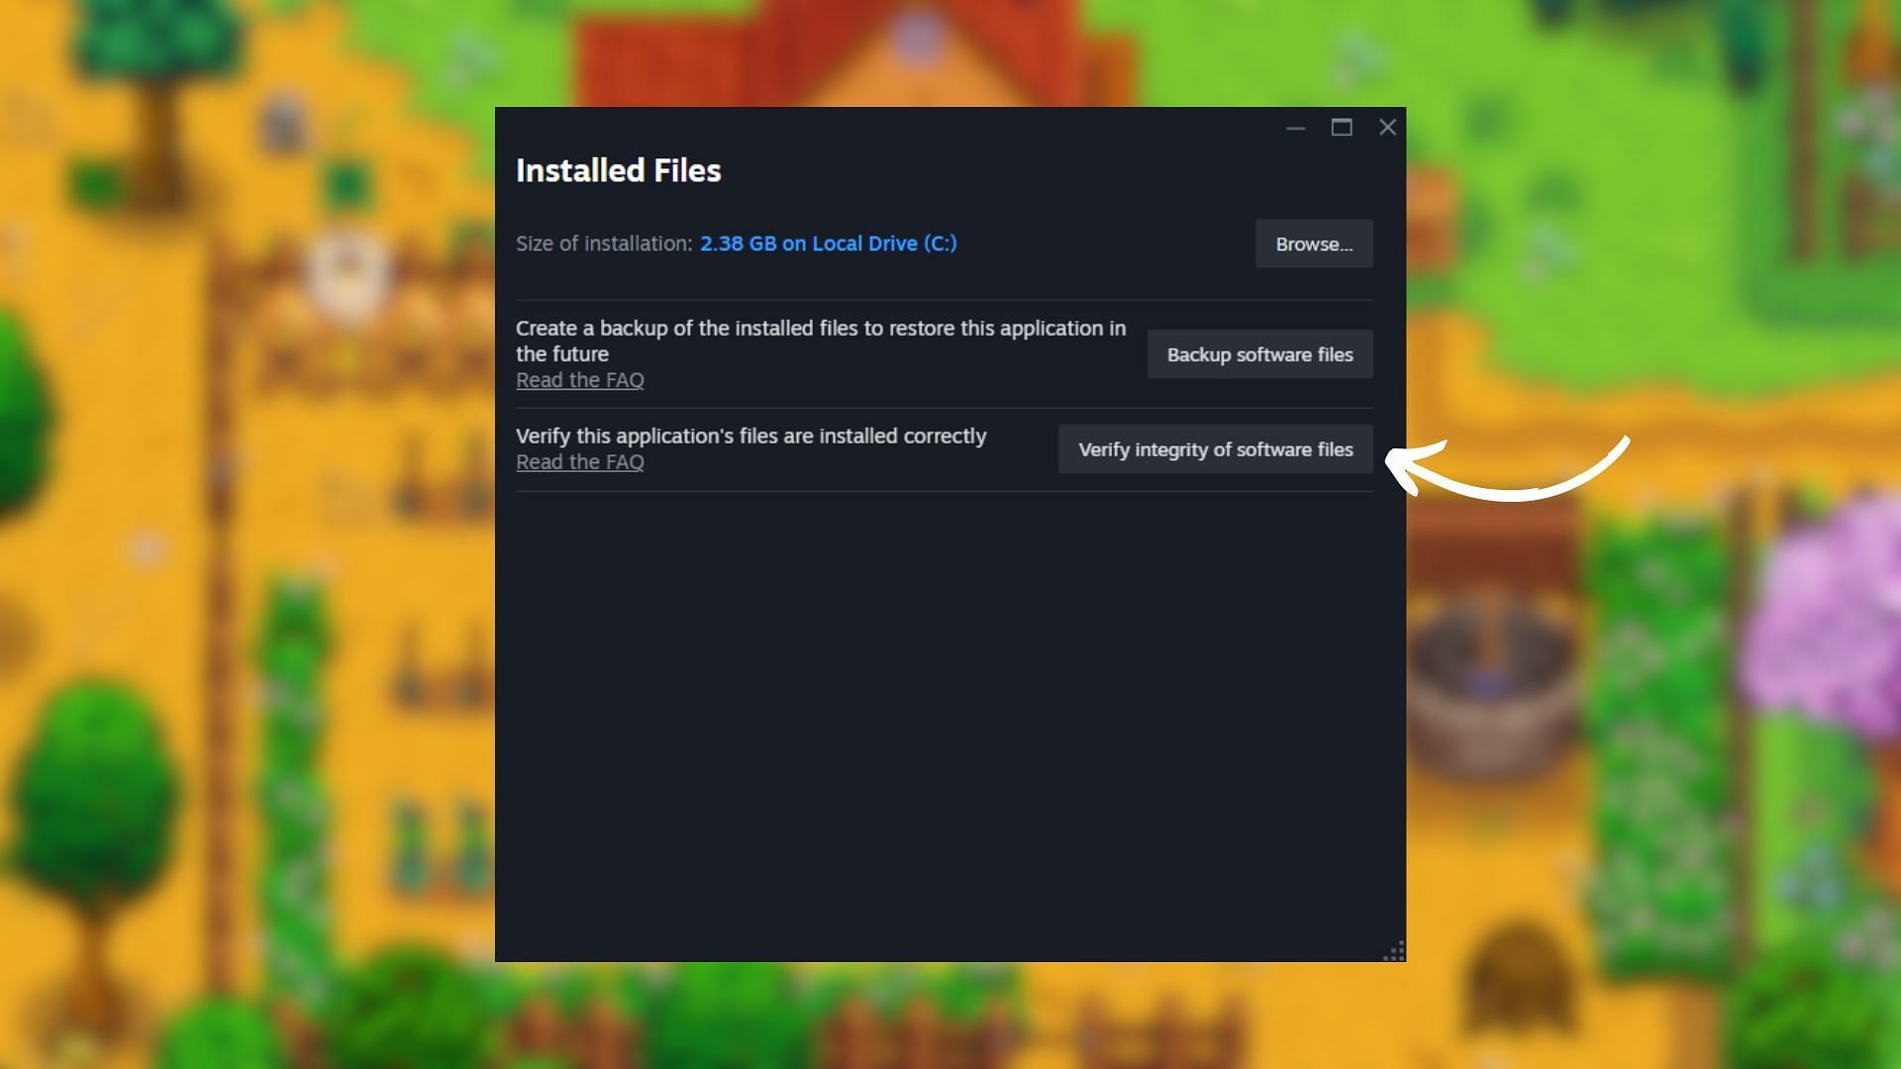The height and width of the screenshot is (1069, 1901).
Task: Open Read the FAQ under verify description
Action: click(580, 462)
